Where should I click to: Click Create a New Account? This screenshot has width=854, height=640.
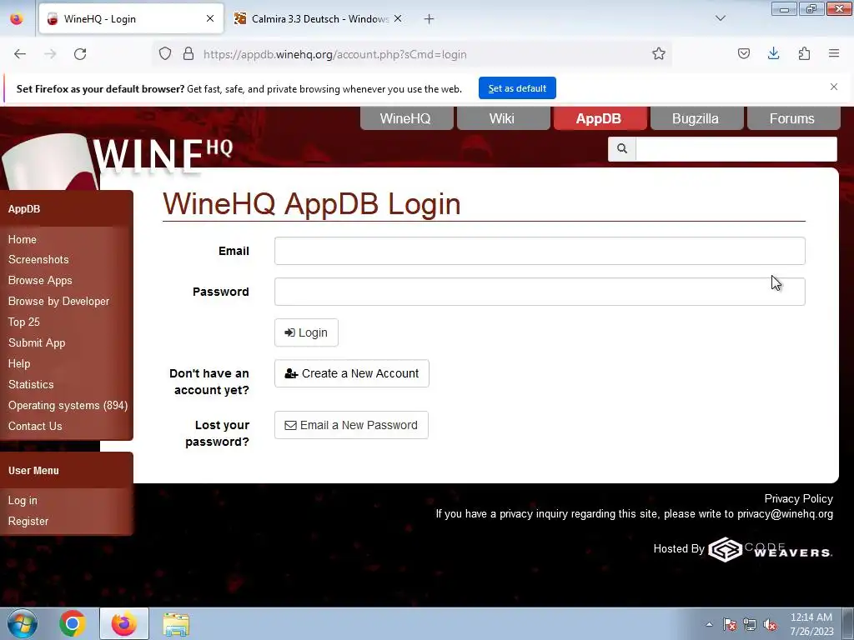point(352,373)
